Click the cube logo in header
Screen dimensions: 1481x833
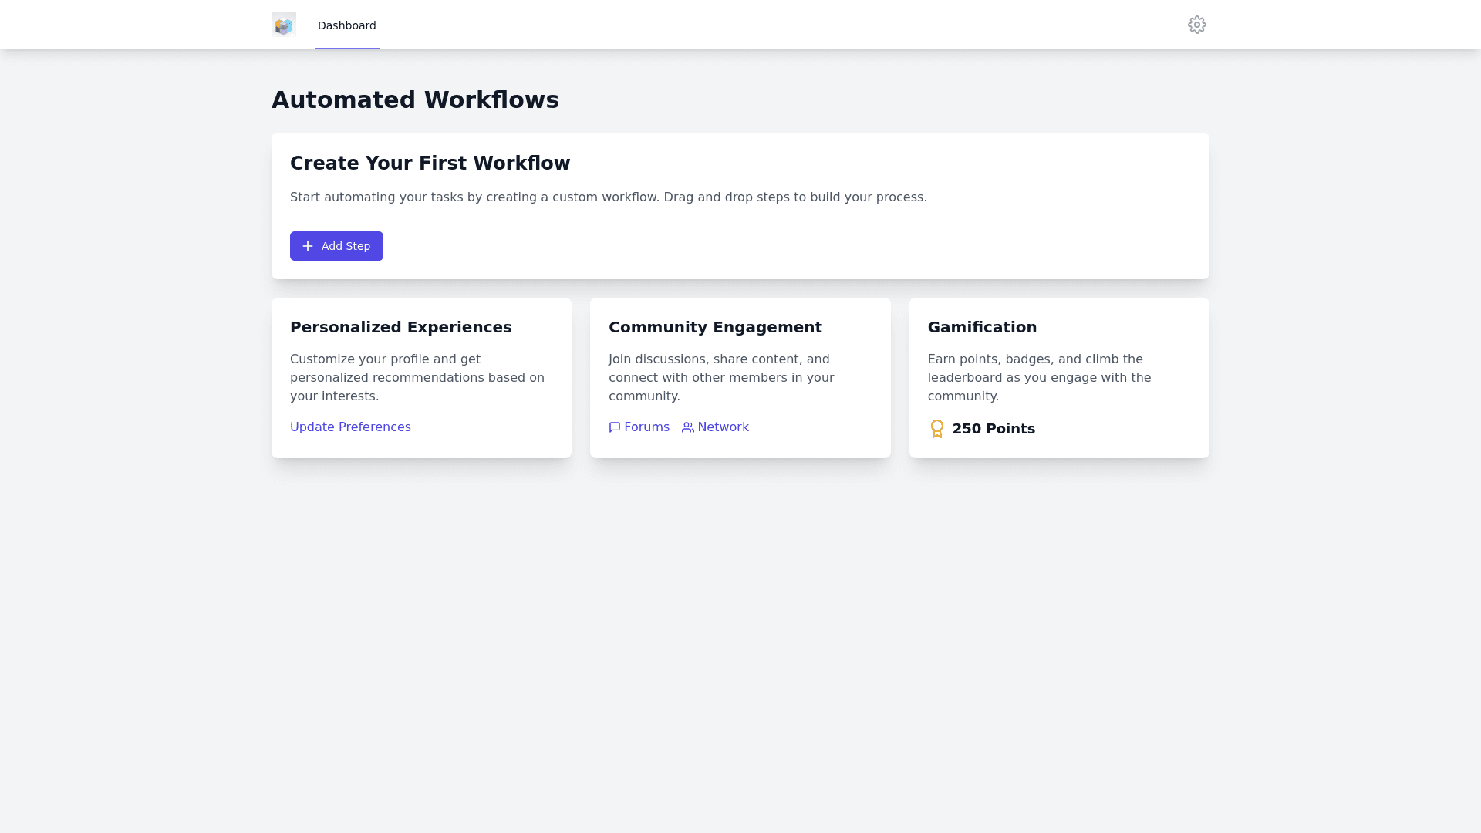click(284, 25)
